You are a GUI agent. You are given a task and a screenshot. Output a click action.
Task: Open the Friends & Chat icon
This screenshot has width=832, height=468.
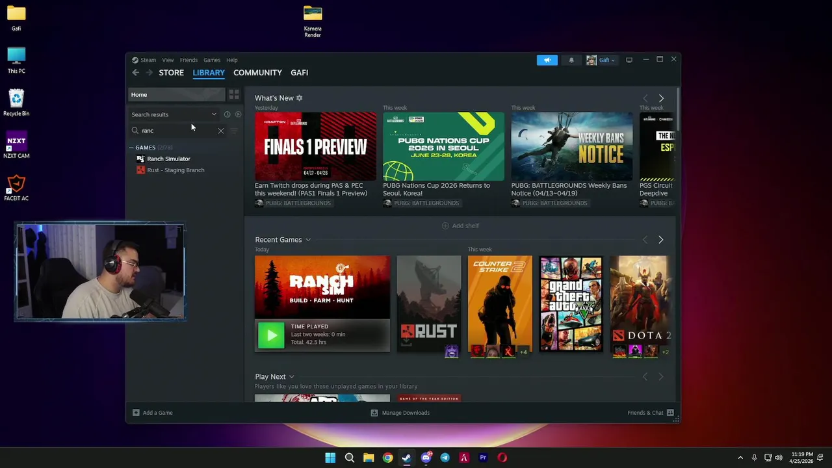(x=670, y=413)
